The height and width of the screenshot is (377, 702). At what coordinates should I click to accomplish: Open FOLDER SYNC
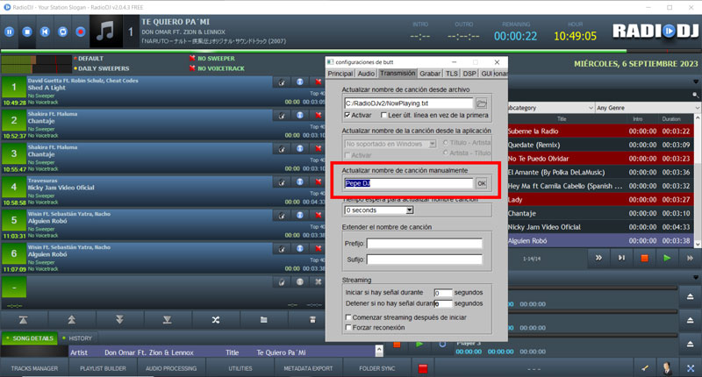[x=377, y=368]
